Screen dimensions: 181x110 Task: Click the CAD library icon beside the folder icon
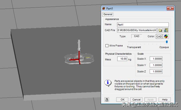pos(166,30)
